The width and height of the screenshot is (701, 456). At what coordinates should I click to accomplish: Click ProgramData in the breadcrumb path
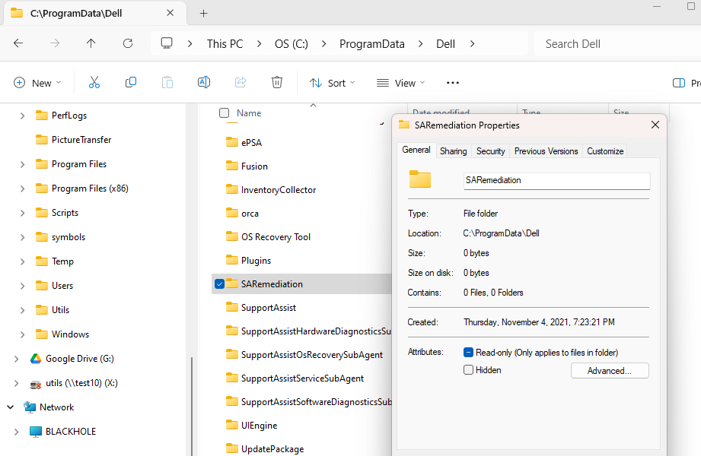372,44
